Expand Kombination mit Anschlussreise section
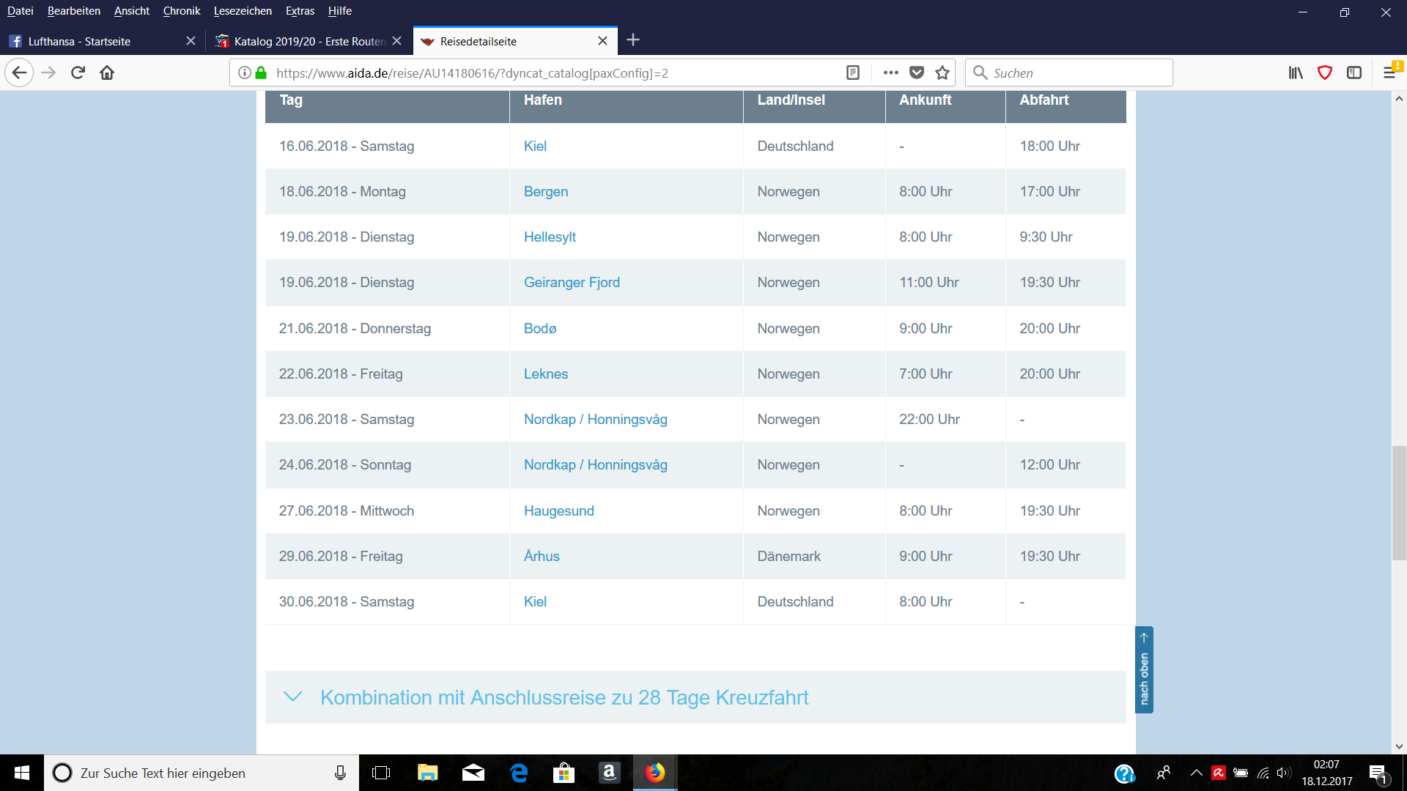The height and width of the screenshot is (791, 1407). pyautogui.click(x=564, y=697)
